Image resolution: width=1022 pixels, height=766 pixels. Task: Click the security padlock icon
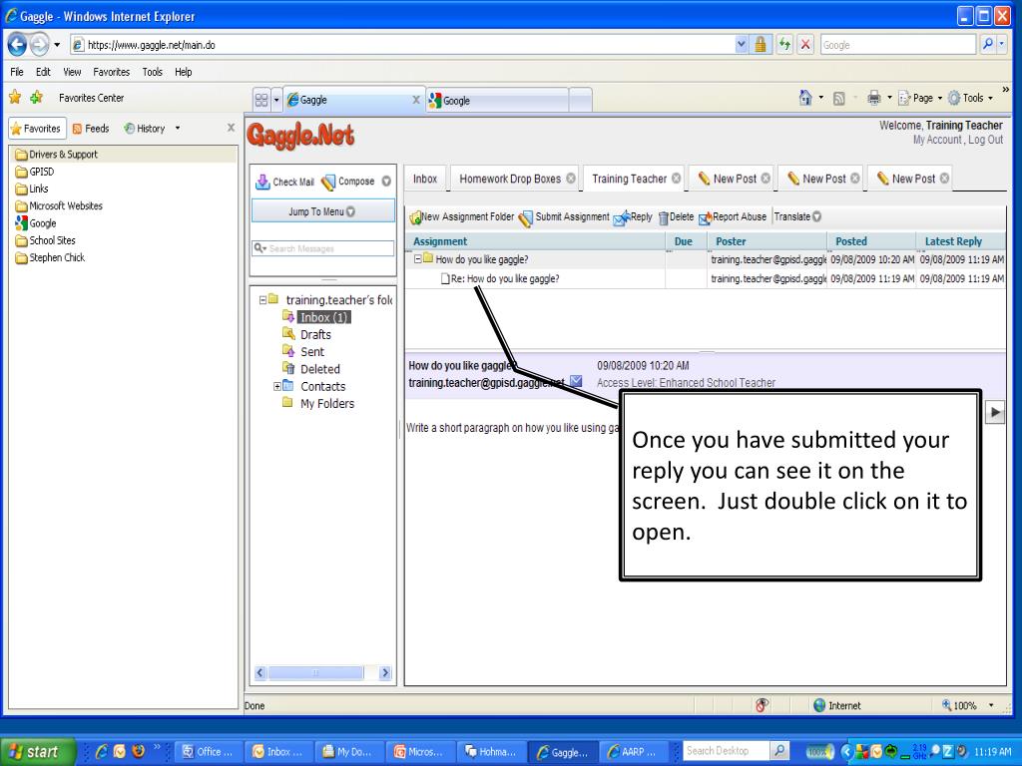coord(760,44)
